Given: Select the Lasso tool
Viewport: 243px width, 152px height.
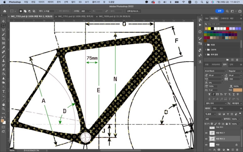Looking at the screenshot, I should click(x=3, y=30).
